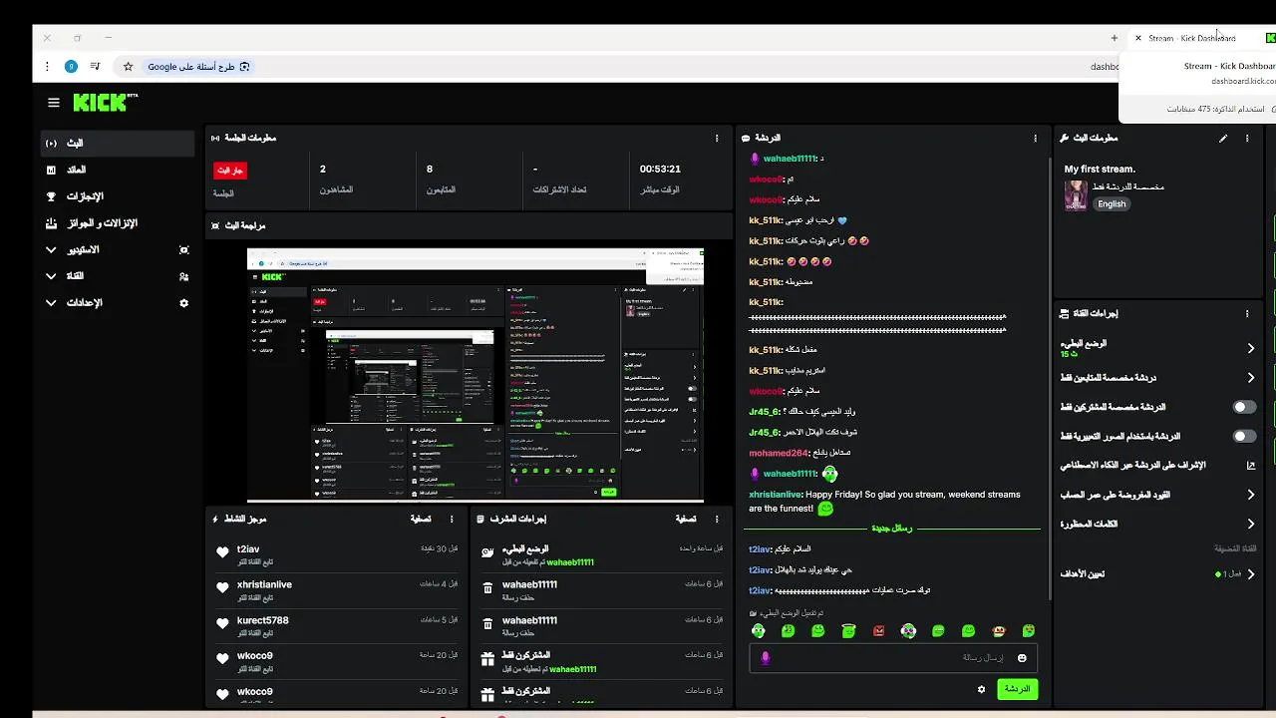Click xhristianlive in the activity feed
The image size is (1276, 718).
coord(264,584)
